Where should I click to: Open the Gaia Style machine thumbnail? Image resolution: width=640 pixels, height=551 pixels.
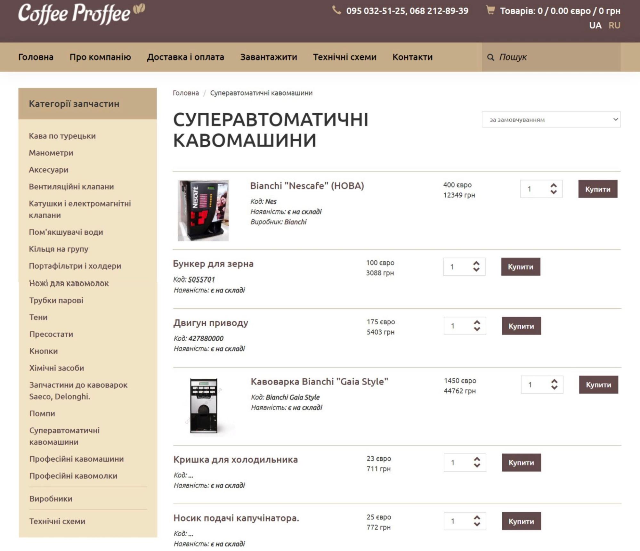[204, 406]
